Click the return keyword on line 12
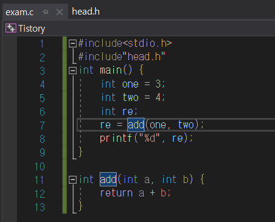This screenshot has width=275, height=222. pos(116,193)
